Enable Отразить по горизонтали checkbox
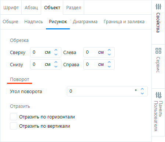 pos(14,117)
